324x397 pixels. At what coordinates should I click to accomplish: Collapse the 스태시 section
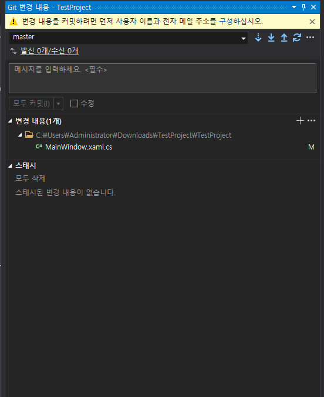10,166
